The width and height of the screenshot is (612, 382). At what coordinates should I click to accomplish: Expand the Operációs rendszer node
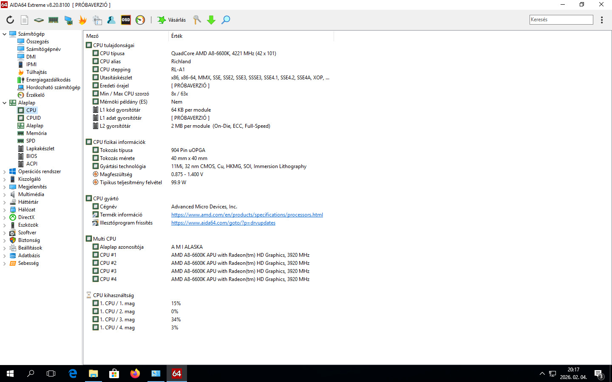(5, 171)
